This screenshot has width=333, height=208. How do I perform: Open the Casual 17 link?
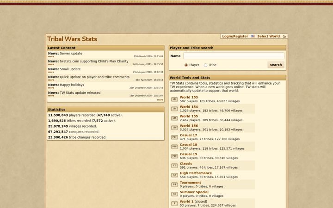[x=188, y=135]
